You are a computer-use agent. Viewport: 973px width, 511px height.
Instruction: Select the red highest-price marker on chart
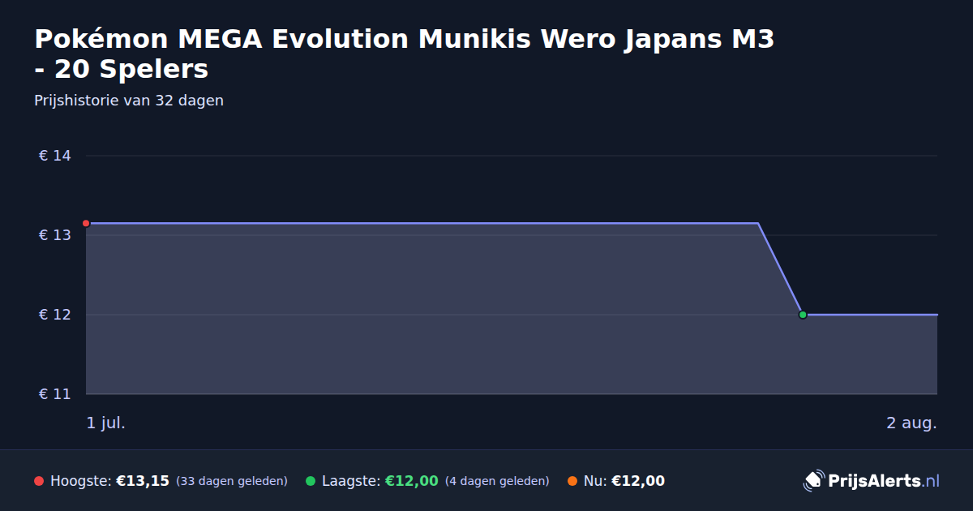(86, 223)
